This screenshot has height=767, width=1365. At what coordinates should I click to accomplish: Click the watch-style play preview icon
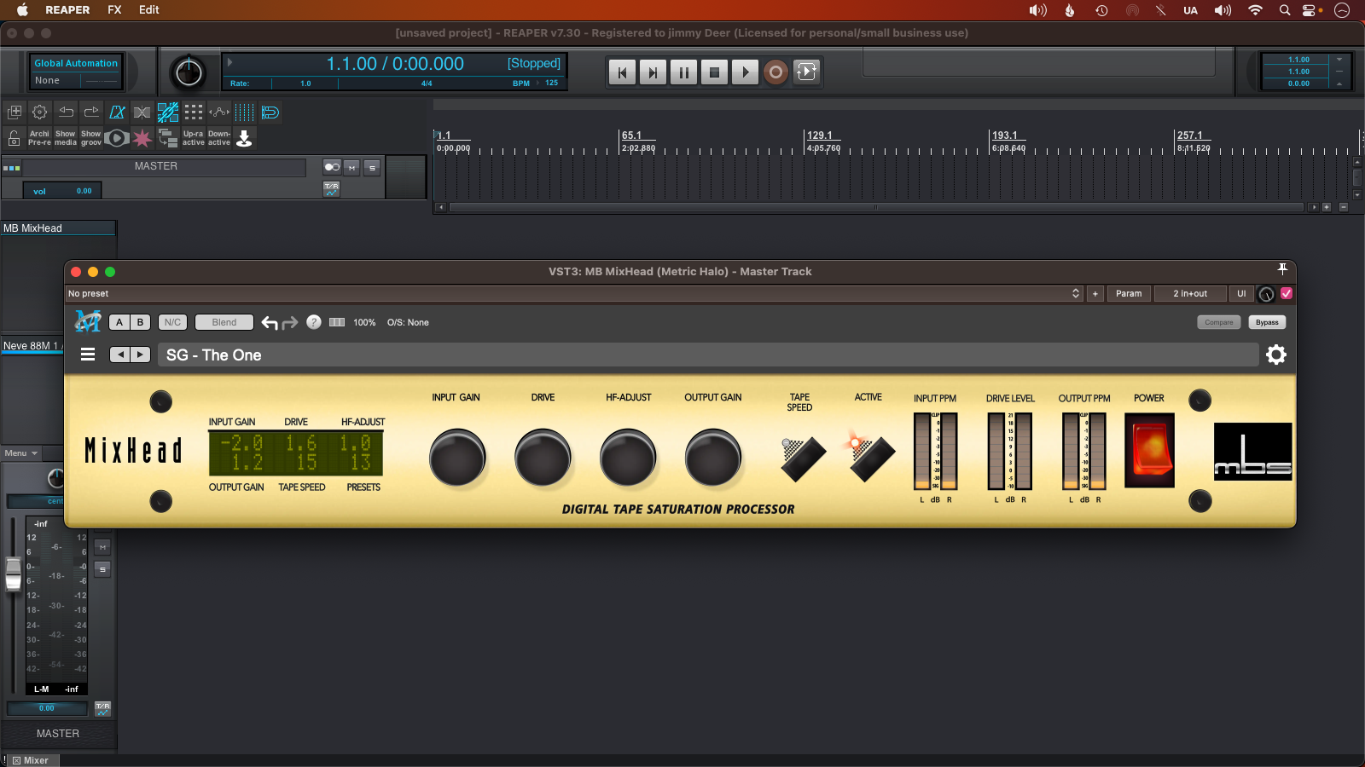(x=117, y=138)
